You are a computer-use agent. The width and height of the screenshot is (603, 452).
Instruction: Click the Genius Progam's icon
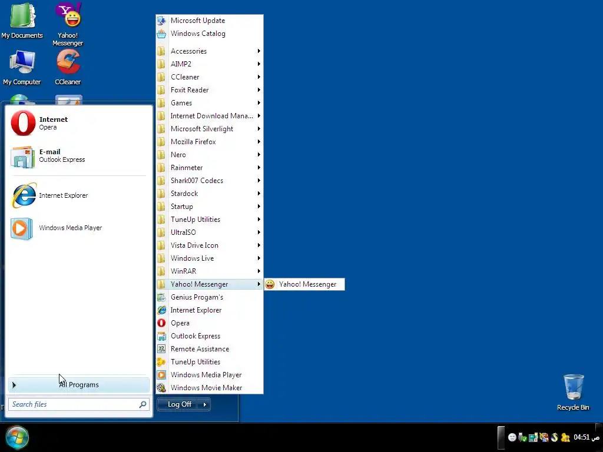coord(161,297)
